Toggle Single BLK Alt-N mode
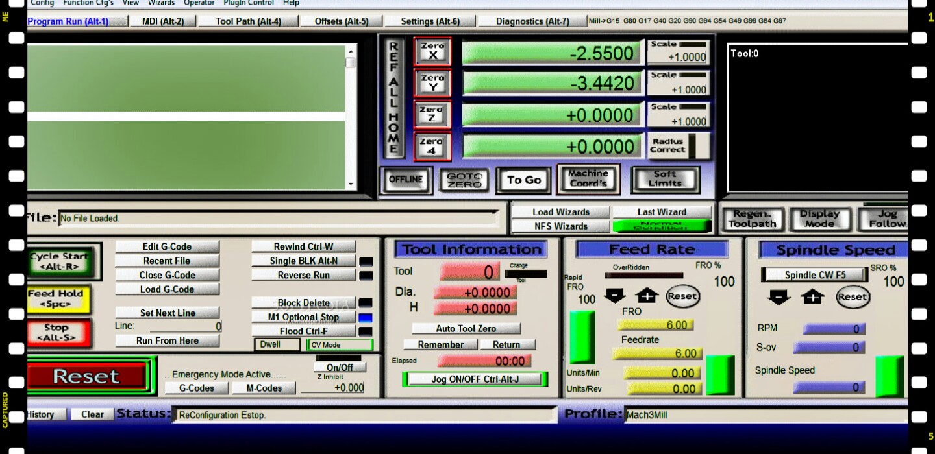This screenshot has height=454, width=935. (x=303, y=261)
